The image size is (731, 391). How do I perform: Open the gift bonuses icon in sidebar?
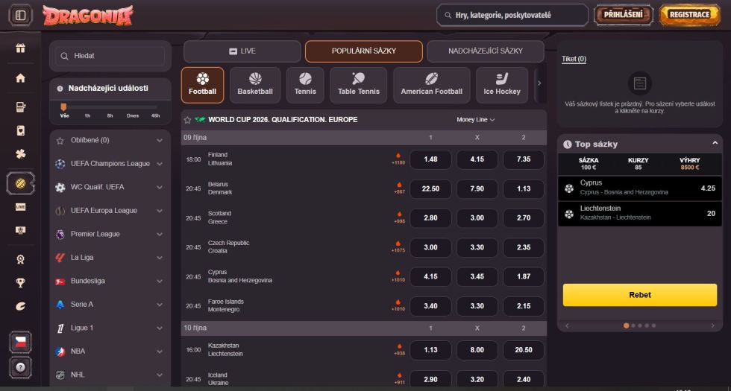coord(21,48)
